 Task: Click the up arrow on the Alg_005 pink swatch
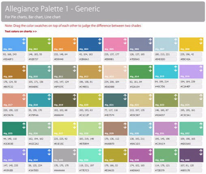pos(125,40)
